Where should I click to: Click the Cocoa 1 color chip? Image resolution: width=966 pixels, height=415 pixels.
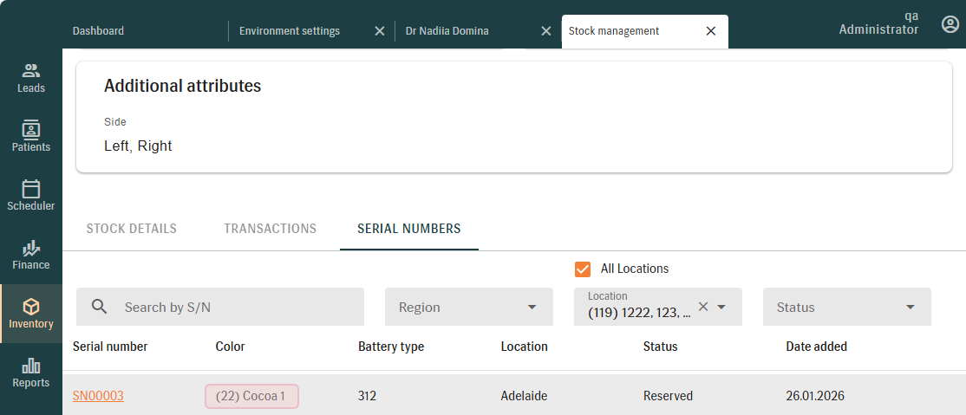pos(251,396)
